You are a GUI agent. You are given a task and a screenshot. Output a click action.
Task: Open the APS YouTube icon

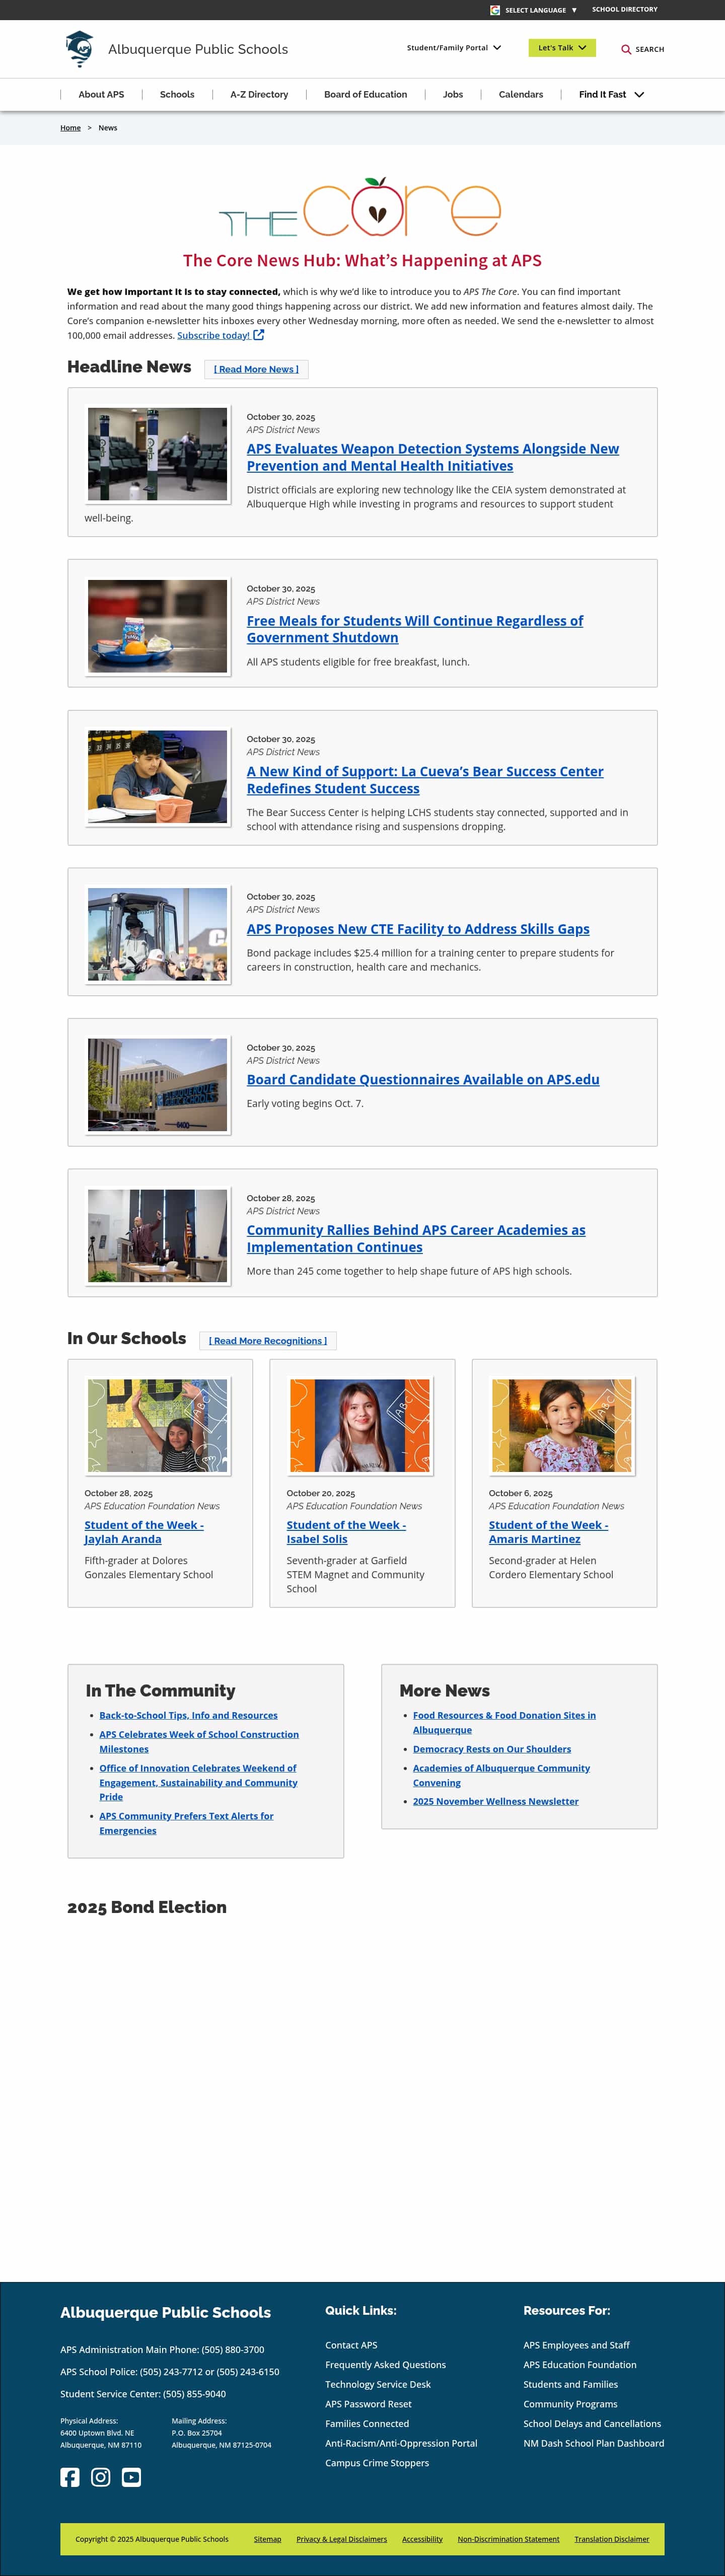click(131, 2477)
